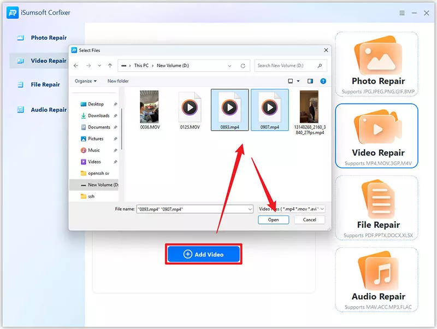Screen dimensions: 437x329
Task: Click the iSumsoft Corfixer logo icon
Action: coord(13,13)
